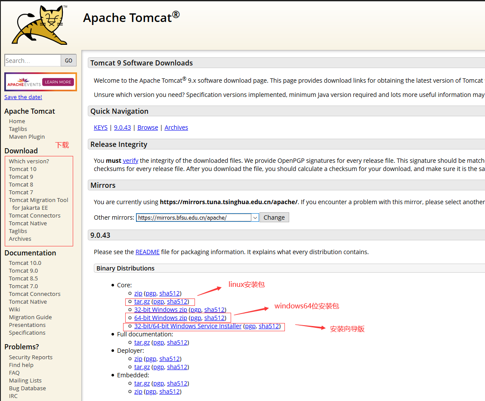
Task: Download Core zip distribution
Action: pos(138,293)
